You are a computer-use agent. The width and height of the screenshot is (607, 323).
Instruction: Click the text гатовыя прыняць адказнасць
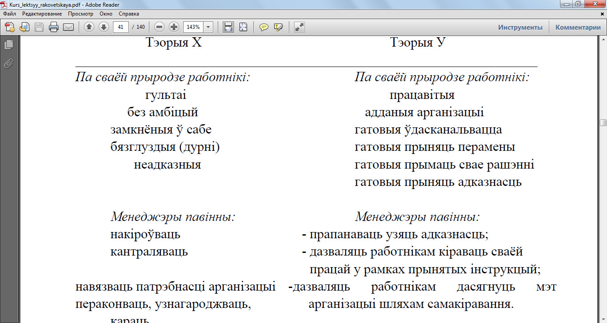[438, 182]
